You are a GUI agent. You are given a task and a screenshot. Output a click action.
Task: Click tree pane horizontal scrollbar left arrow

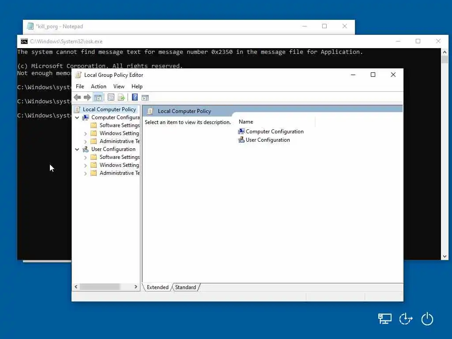pyautogui.click(x=76, y=287)
